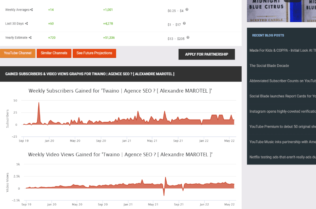This screenshot has width=316, height=209.
Task: Click share icon next to Yearly Estimate
Action: [x=30, y=37]
